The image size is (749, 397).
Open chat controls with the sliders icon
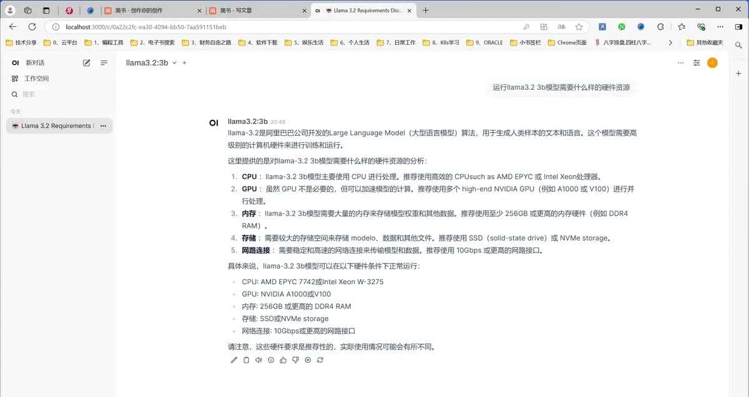click(x=697, y=62)
